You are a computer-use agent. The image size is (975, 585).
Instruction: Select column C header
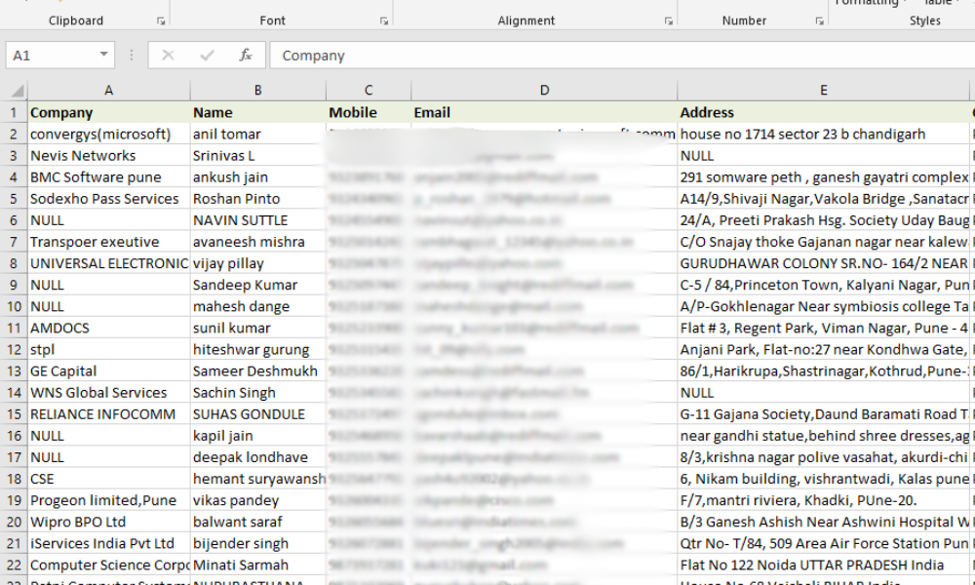369,91
